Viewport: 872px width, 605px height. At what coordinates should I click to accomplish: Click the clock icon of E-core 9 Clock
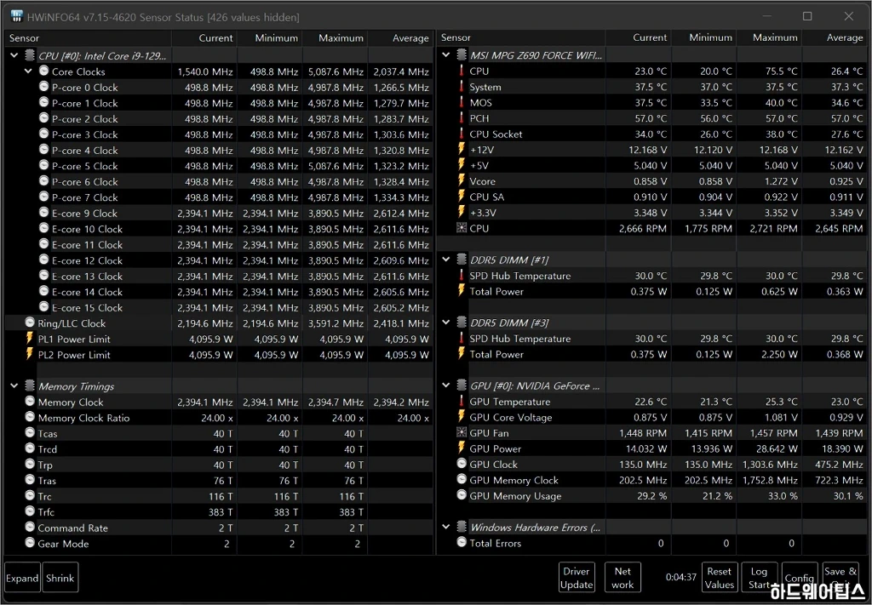[x=44, y=213]
